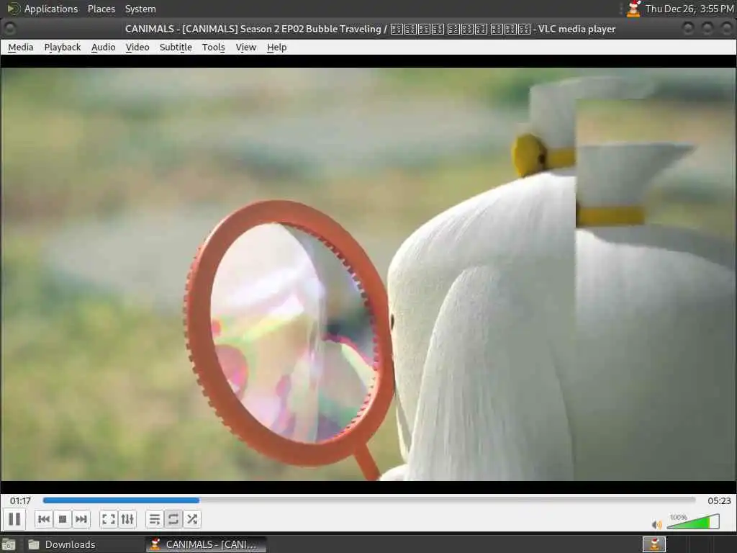Screen dimensions: 737x553
Task: Click elapsed time 01:17 label
Action: pyautogui.click(x=20, y=501)
